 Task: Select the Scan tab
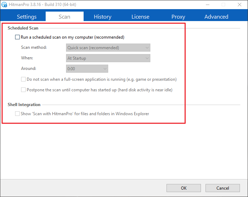tap(65, 17)
